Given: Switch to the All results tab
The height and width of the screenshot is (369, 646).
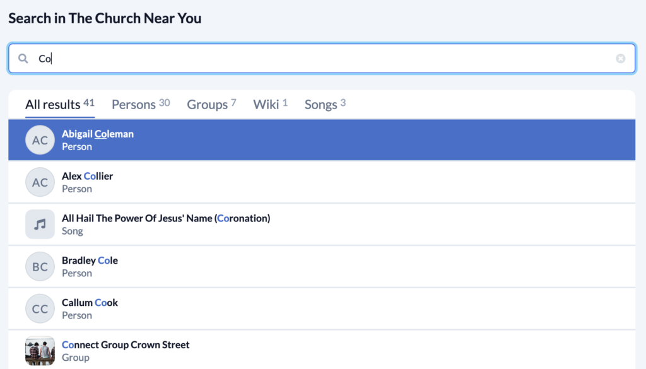Looking at the screenshot, I should (x=60, y=104).
